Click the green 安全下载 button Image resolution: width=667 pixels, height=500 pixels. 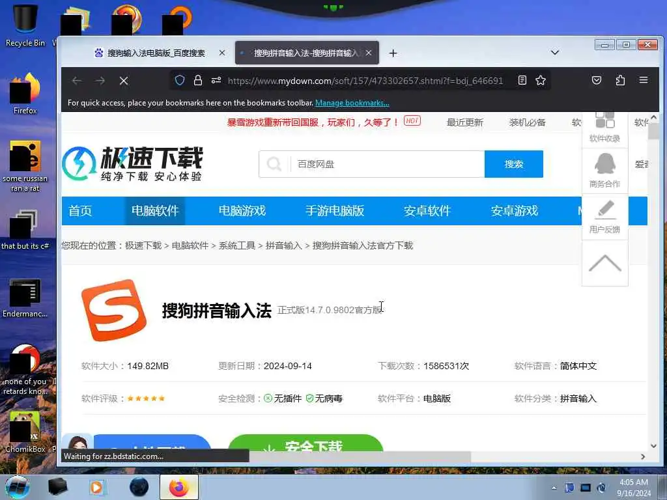(x=306, y=443)
